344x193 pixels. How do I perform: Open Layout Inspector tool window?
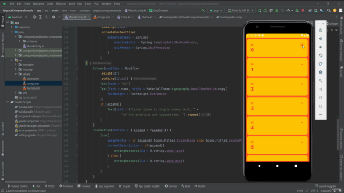click(x=326, y=186)
